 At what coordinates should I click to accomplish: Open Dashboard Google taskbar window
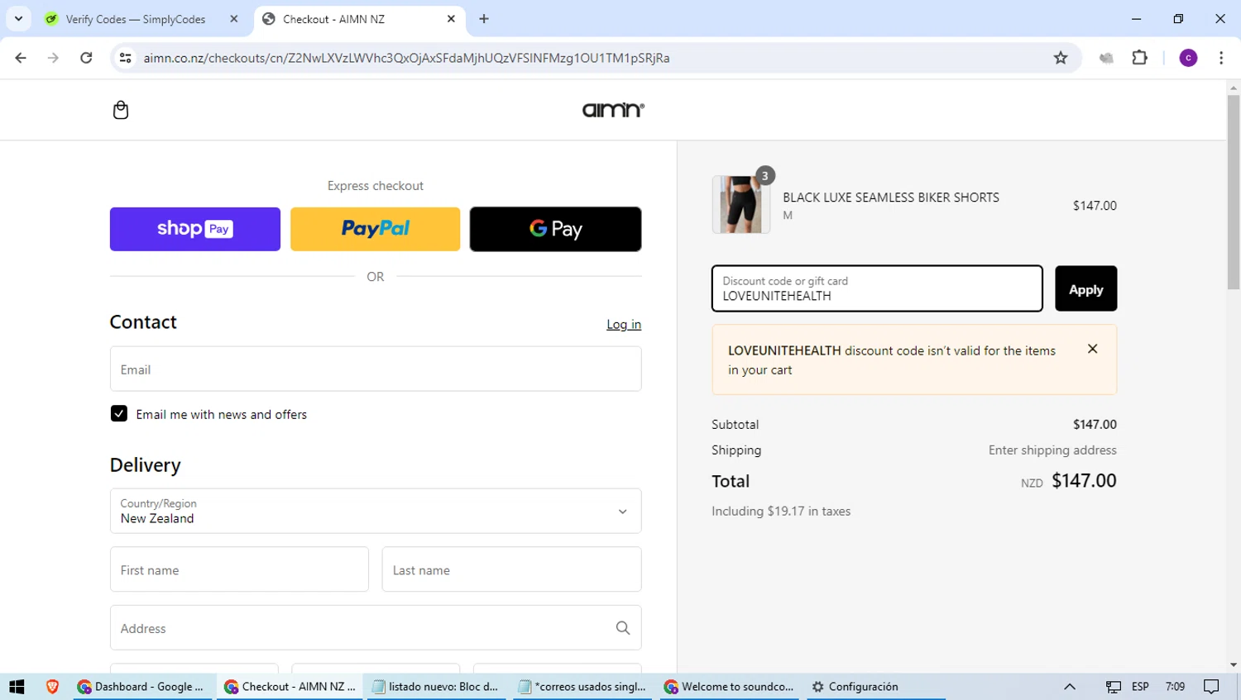pos(141,687)
